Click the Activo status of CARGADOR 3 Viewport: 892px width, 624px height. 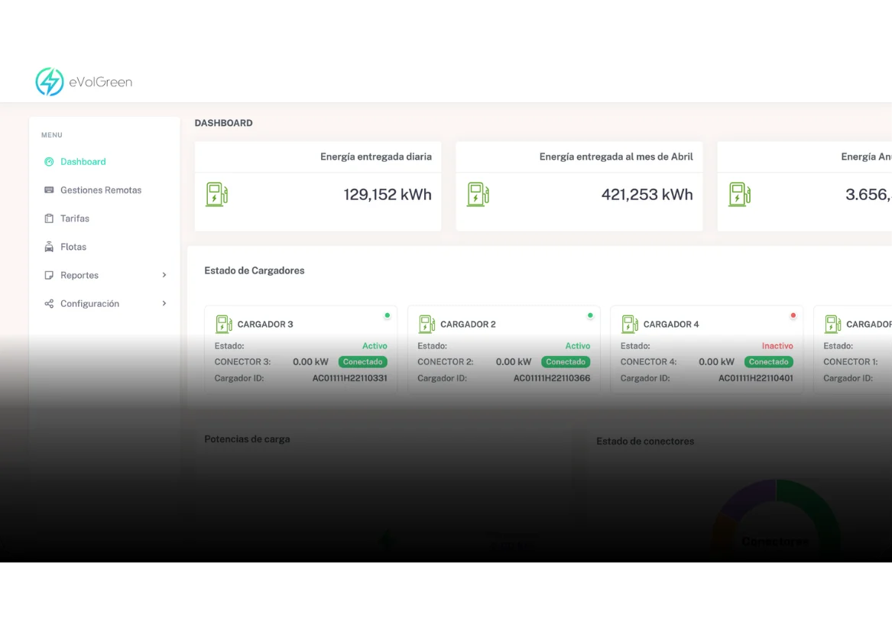375,345
